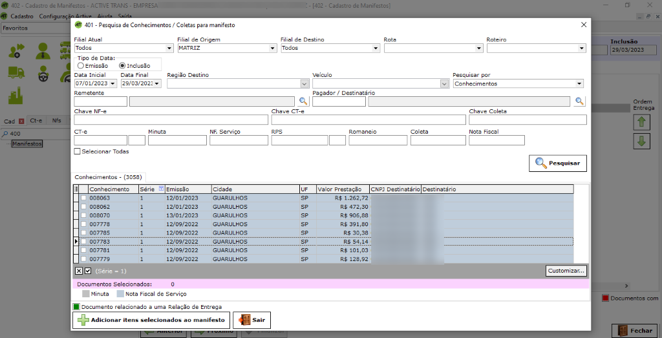Viewport: 662px width, 338px height.
Task: Click the gray Minuta legend swatch
Action: coord(86,293)
